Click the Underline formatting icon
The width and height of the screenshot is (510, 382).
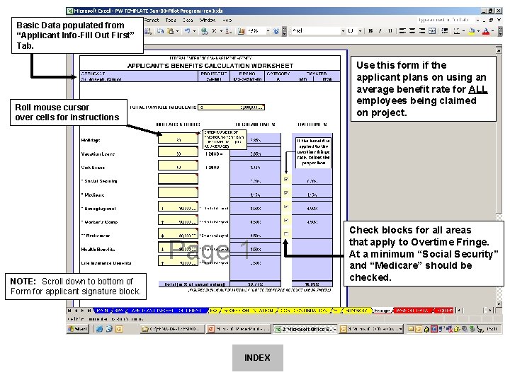click(x=390, y=31)
